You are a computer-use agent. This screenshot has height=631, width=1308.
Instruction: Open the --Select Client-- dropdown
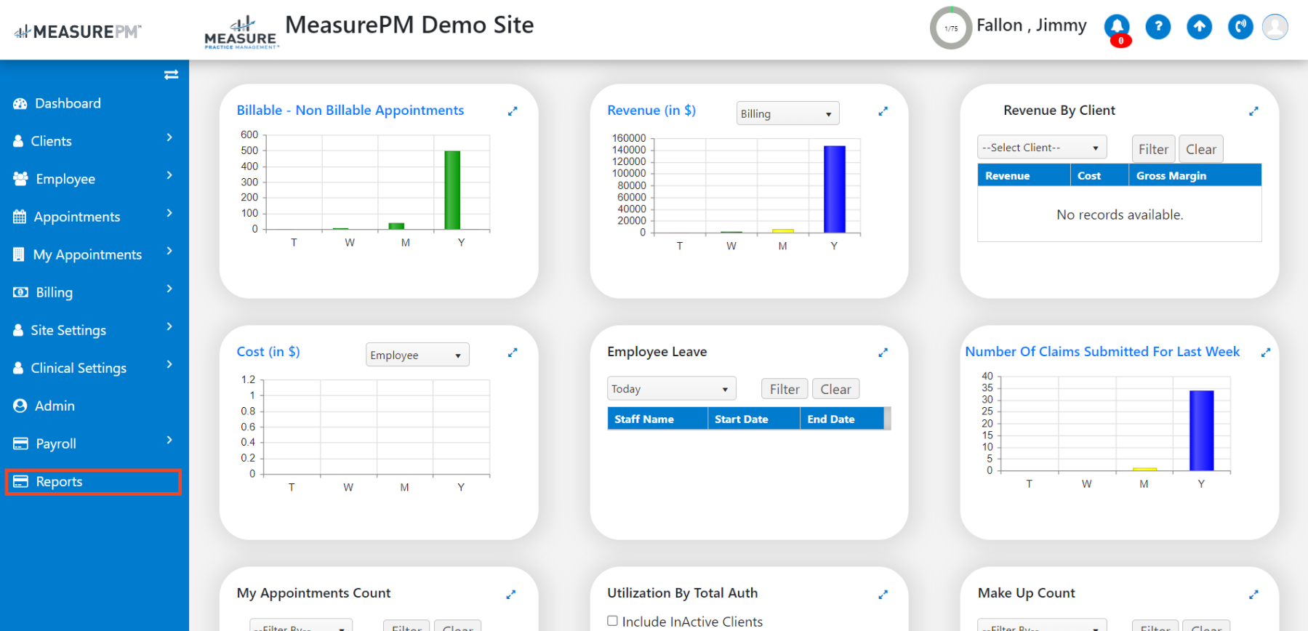[1041, 148]
